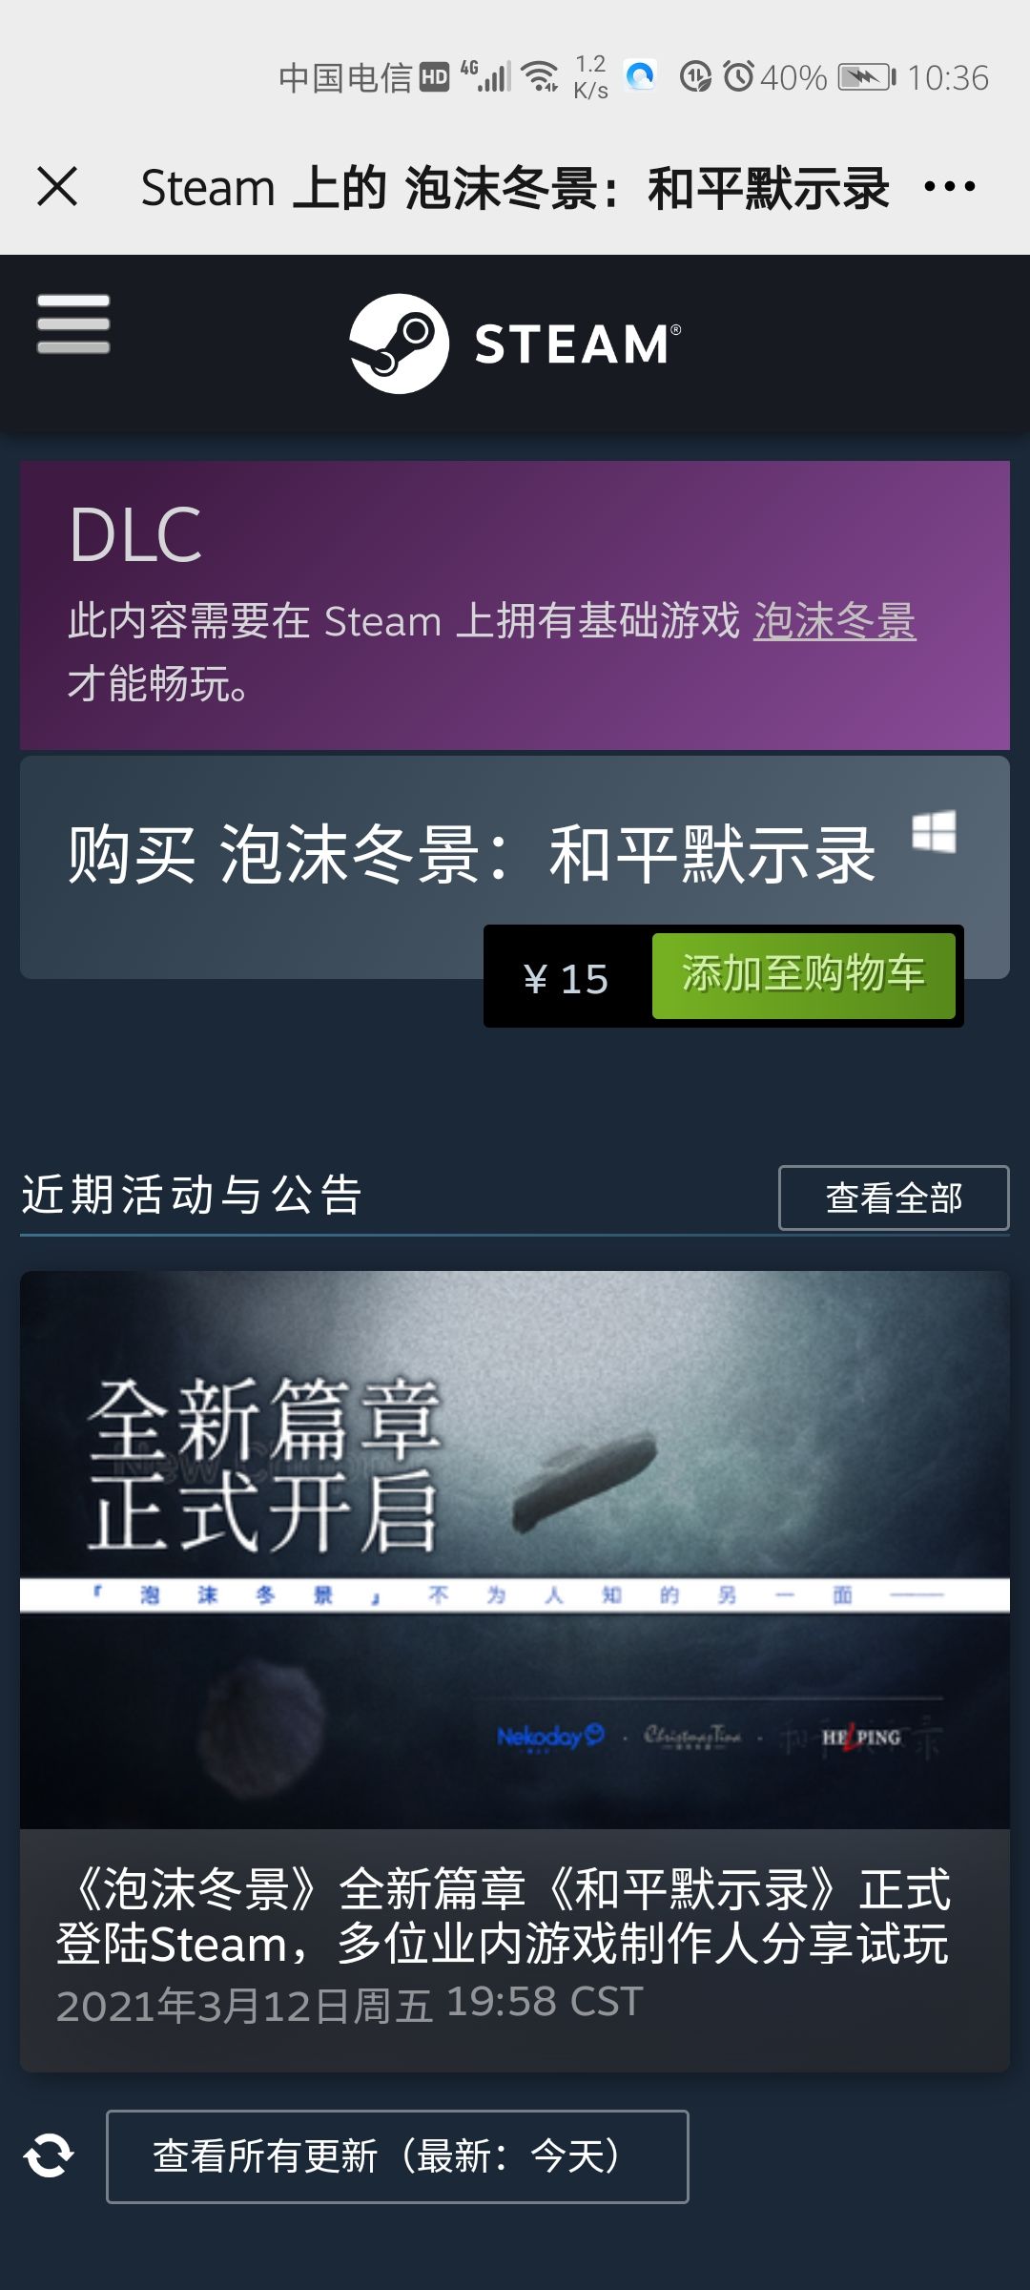Tap the WiFi signal status icon
The image size is (1030, 2290).
tap(541, 76)
